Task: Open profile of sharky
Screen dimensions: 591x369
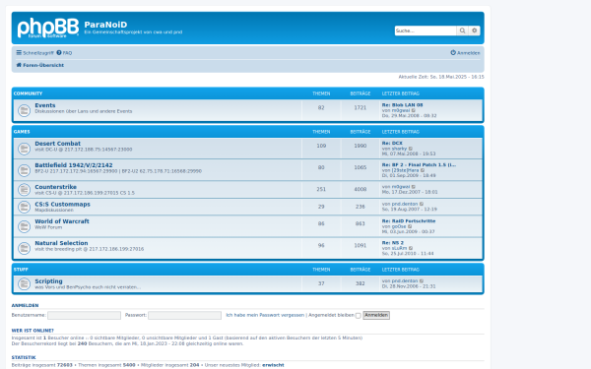Action: 399,149
